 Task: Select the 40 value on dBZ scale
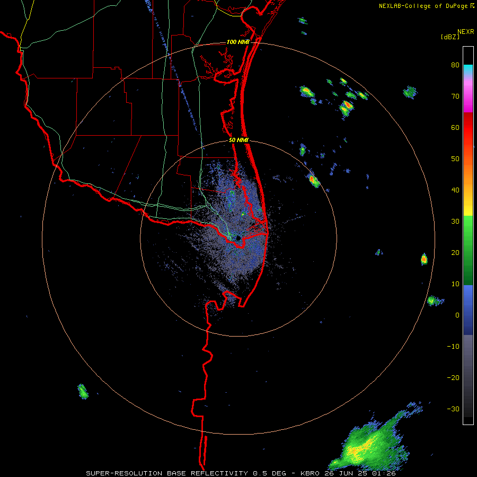[x=455, y=190]
